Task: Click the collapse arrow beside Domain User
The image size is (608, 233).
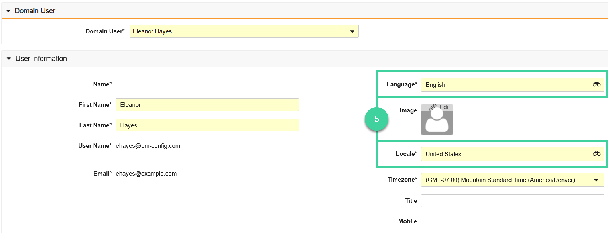Action: tap(9, 11)
